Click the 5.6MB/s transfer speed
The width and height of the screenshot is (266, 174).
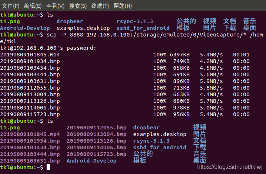pyautogui.click(x=211, y=74)
